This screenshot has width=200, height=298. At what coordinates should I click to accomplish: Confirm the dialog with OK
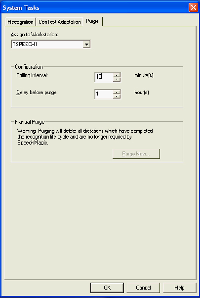[x=107, y=288]
